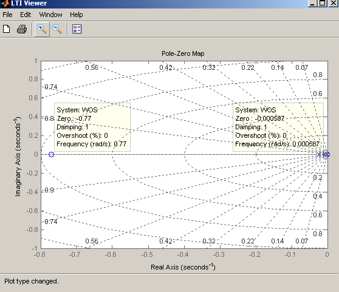Screen dimensions: 339x292
Task: Click the zero marker near origin
Action: [x=327, y=154]
